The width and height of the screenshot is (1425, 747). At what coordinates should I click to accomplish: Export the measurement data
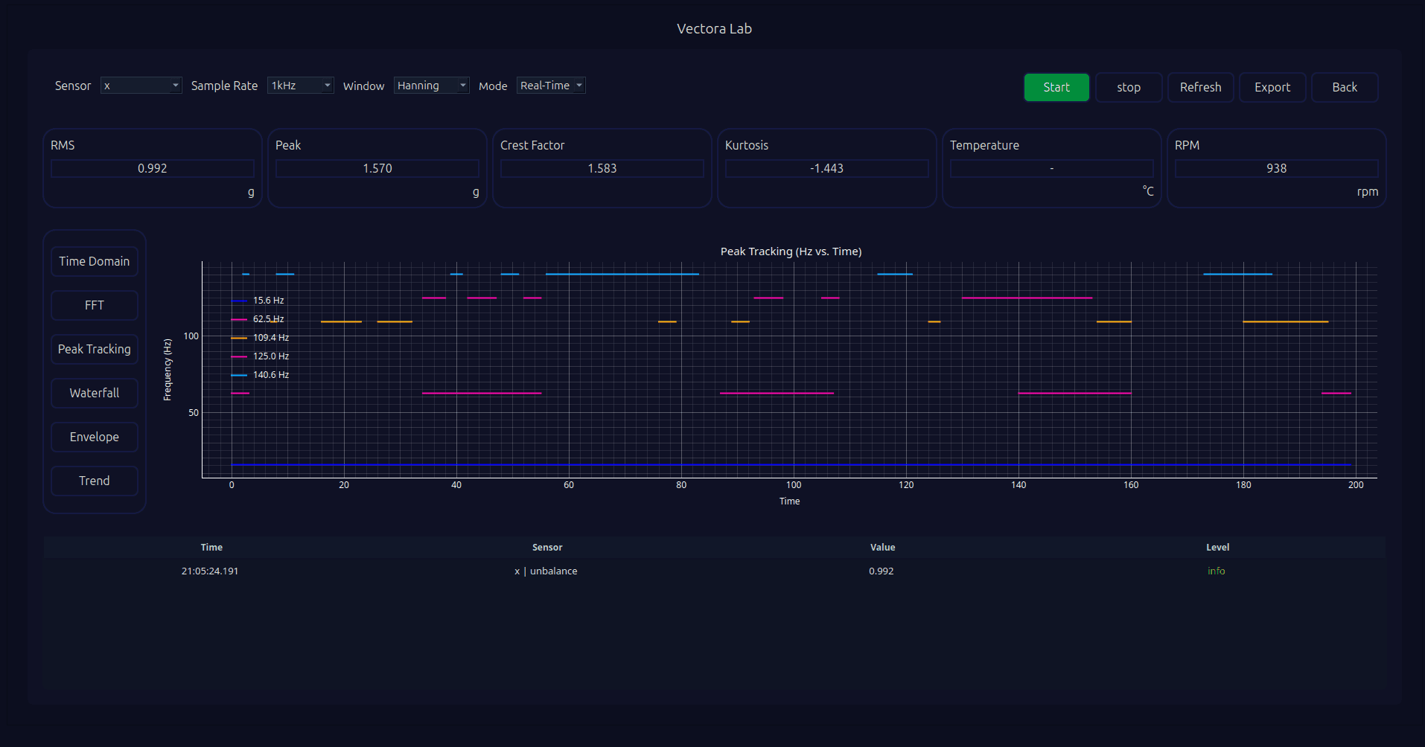(x=1272, y=87)
